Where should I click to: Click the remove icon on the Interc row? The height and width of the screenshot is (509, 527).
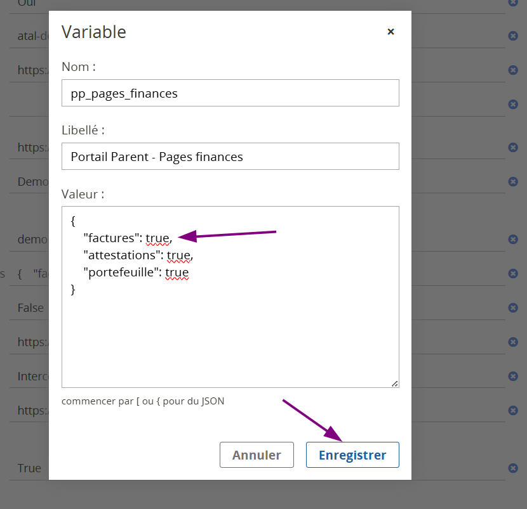coord(513,376)
